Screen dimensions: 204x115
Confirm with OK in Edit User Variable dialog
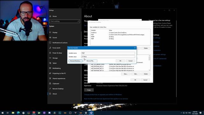click(x=120, y=61)
